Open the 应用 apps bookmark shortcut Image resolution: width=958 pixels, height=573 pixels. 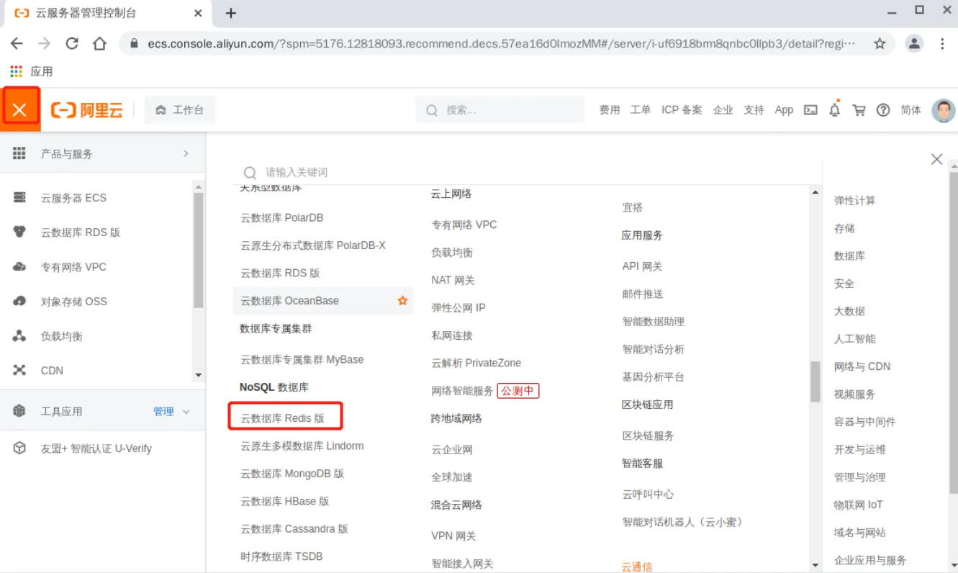pos(32,71)
